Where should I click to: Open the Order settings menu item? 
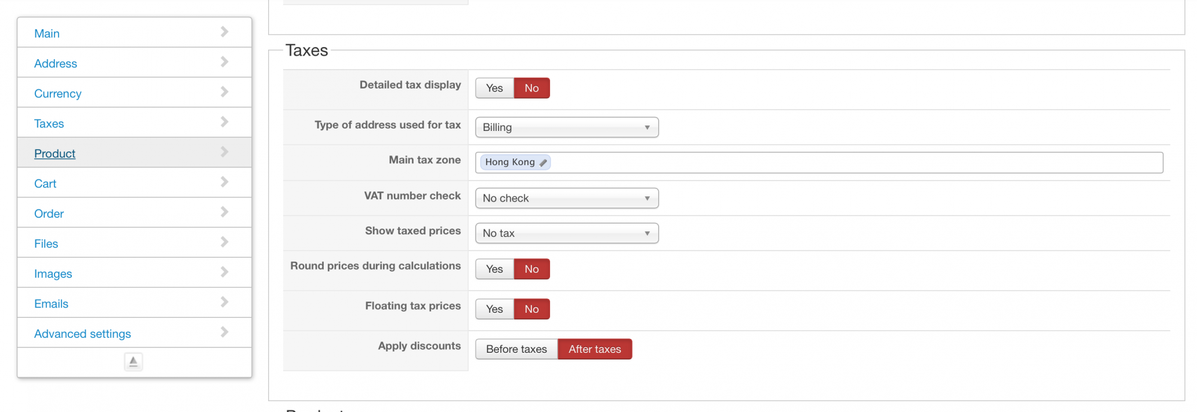[49, 214]
